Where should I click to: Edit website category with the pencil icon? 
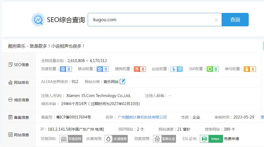tap(122, 81)
